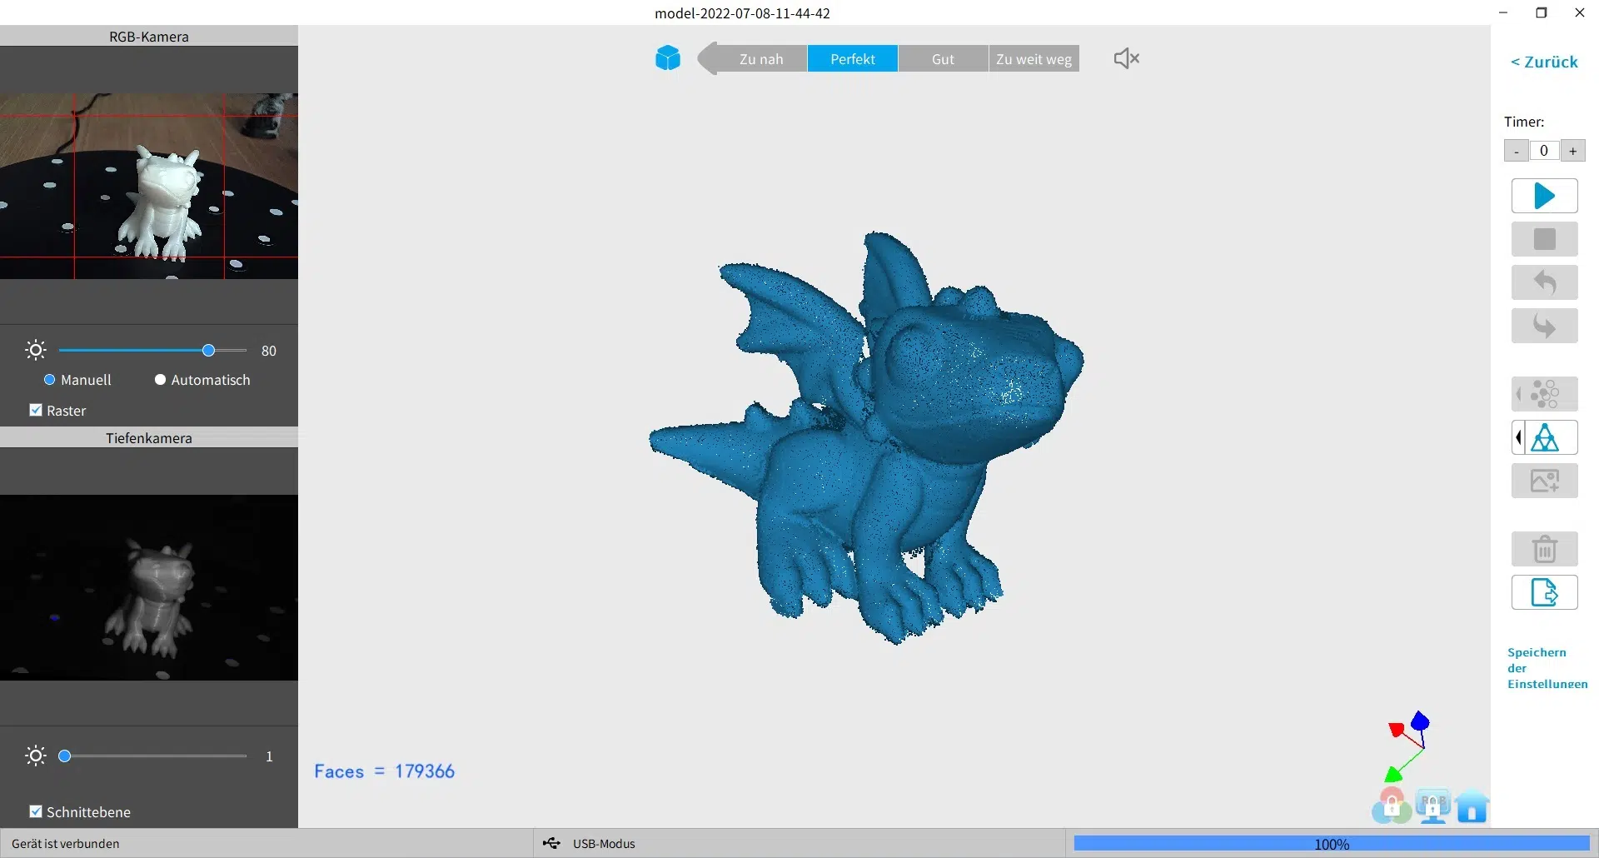The width and height of the screenshot is (1599, 858).
Task: Click the 'Timer:' label
Action: (x=1524, y=122)
